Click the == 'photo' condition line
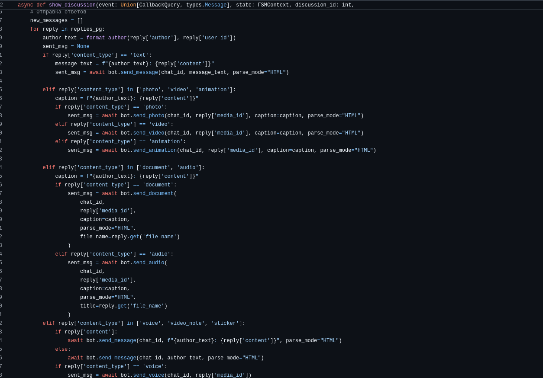The width and height of the screenshot is (543, 378). pyautogui.click(x=111, y=107)
